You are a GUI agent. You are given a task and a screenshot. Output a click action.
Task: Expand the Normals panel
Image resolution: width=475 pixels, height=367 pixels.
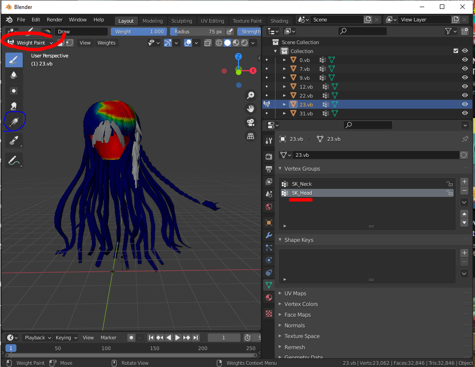tap(280, 326)
